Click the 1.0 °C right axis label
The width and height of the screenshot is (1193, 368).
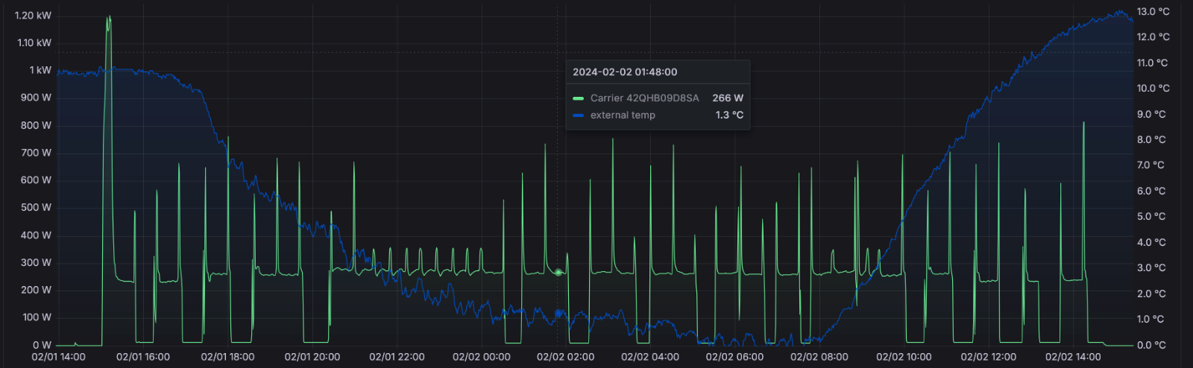tap(1151, 320)
